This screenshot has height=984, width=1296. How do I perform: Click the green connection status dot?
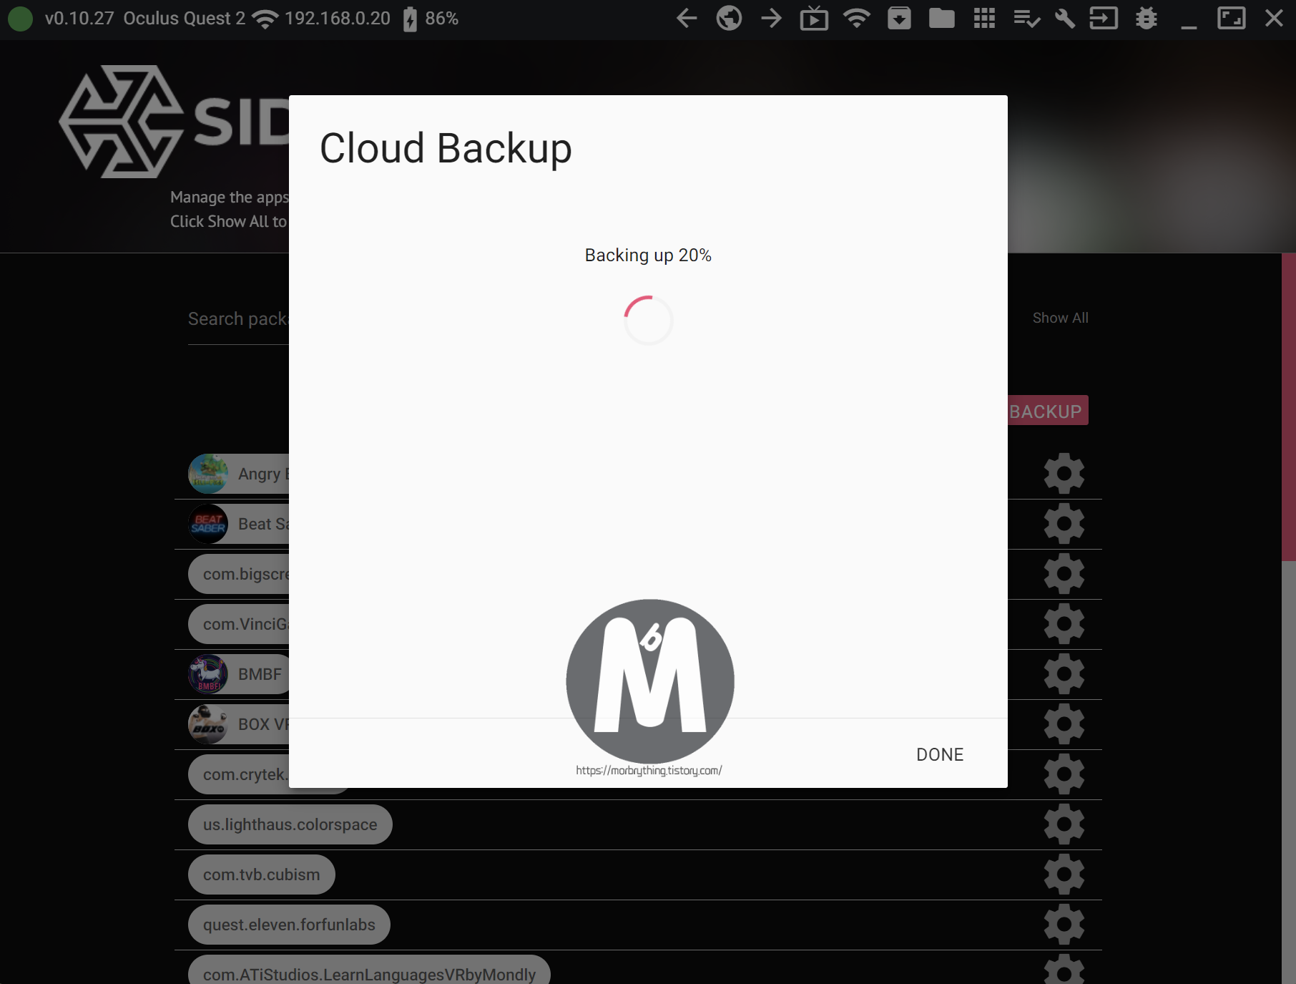tap(20, 19)
